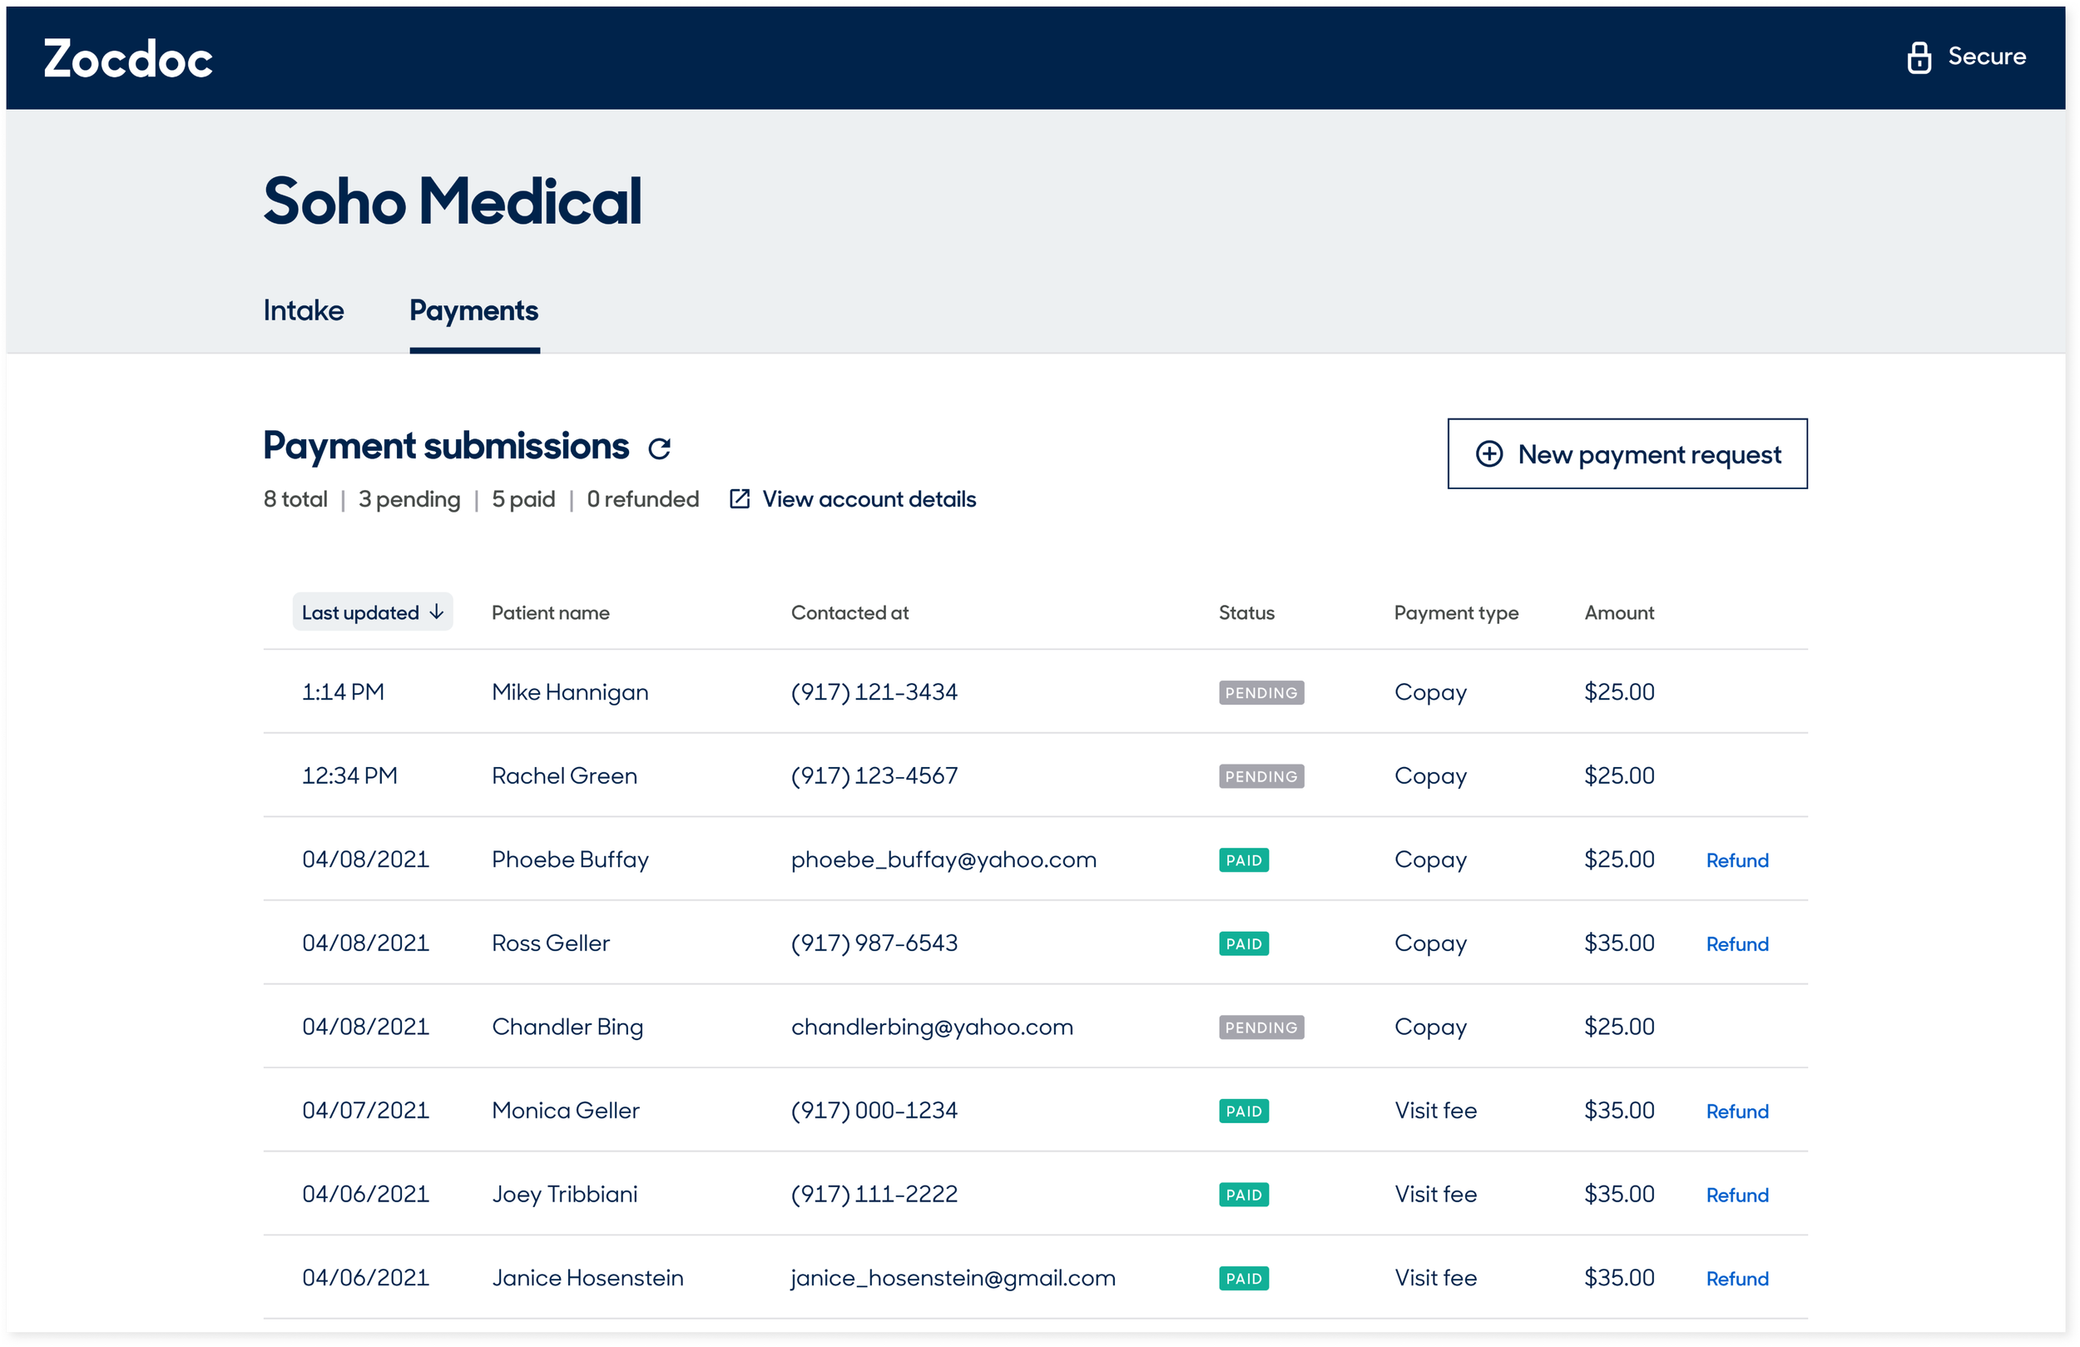This screenshot has height=1347, width=2080.
Task: Click the external link icon for account details
Action: tap(740, 499)
